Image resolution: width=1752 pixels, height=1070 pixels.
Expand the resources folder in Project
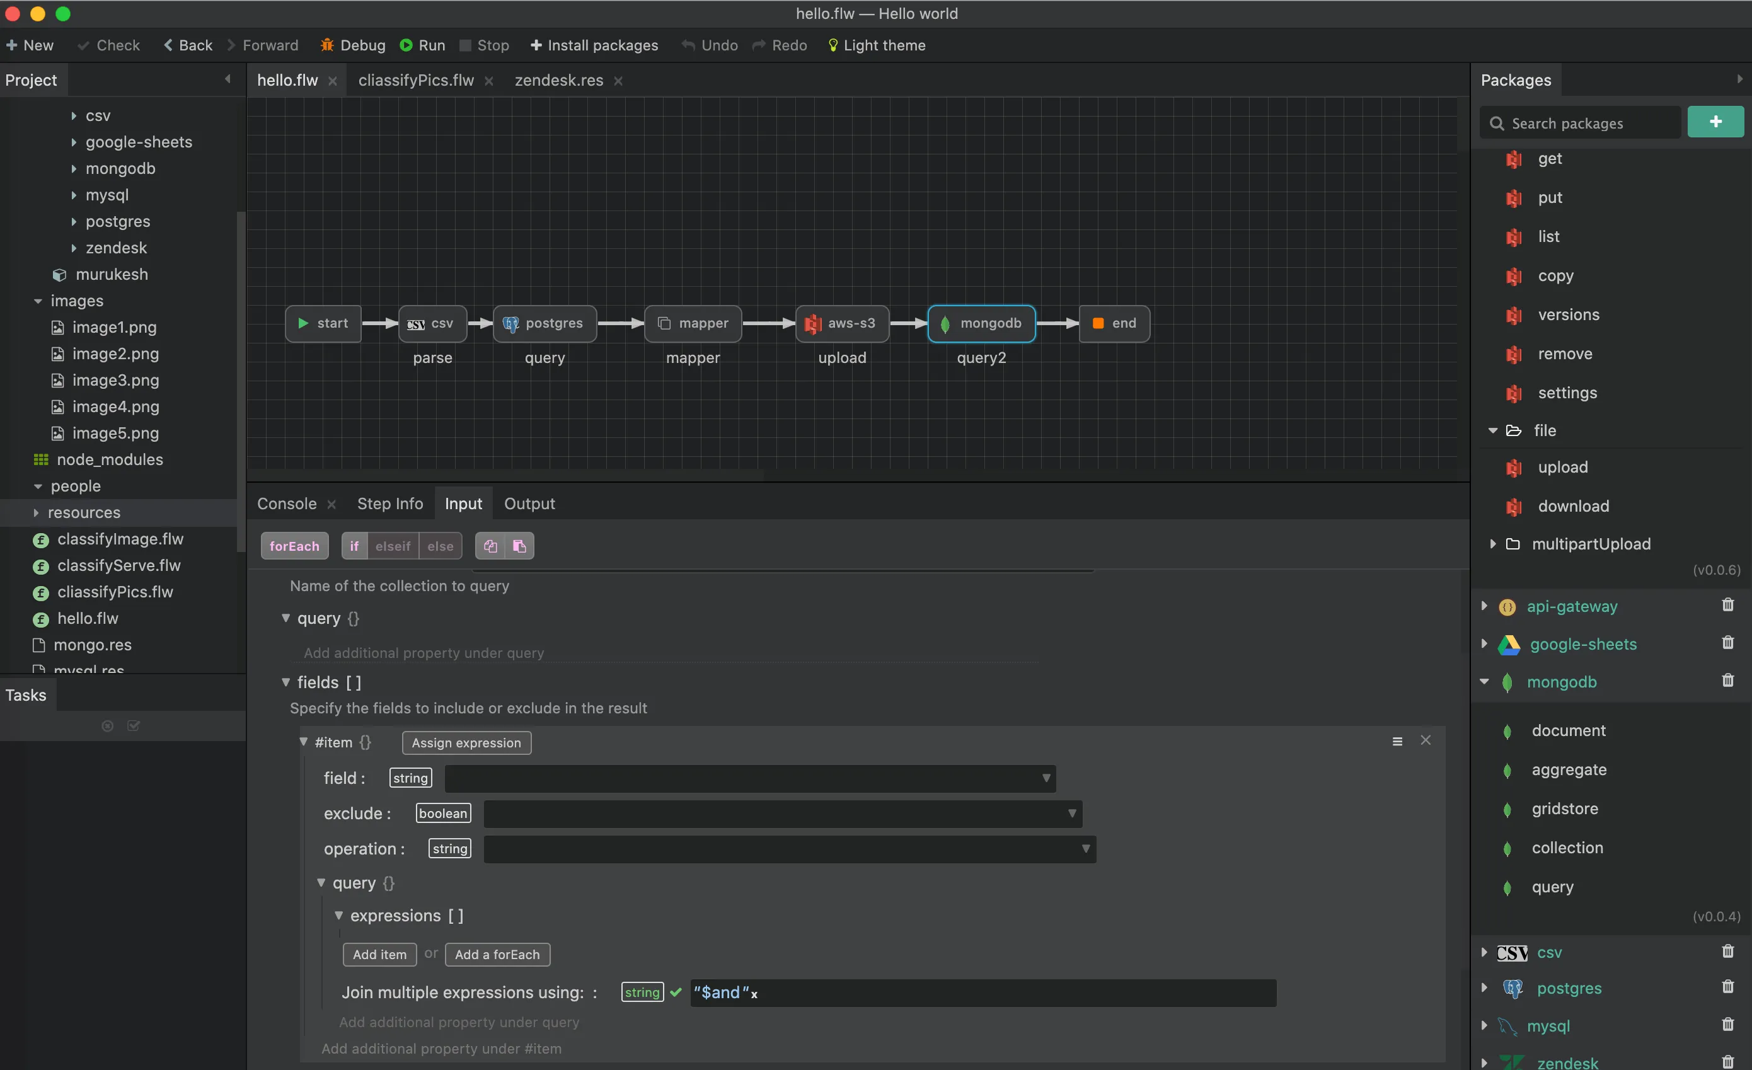[37, 512]
